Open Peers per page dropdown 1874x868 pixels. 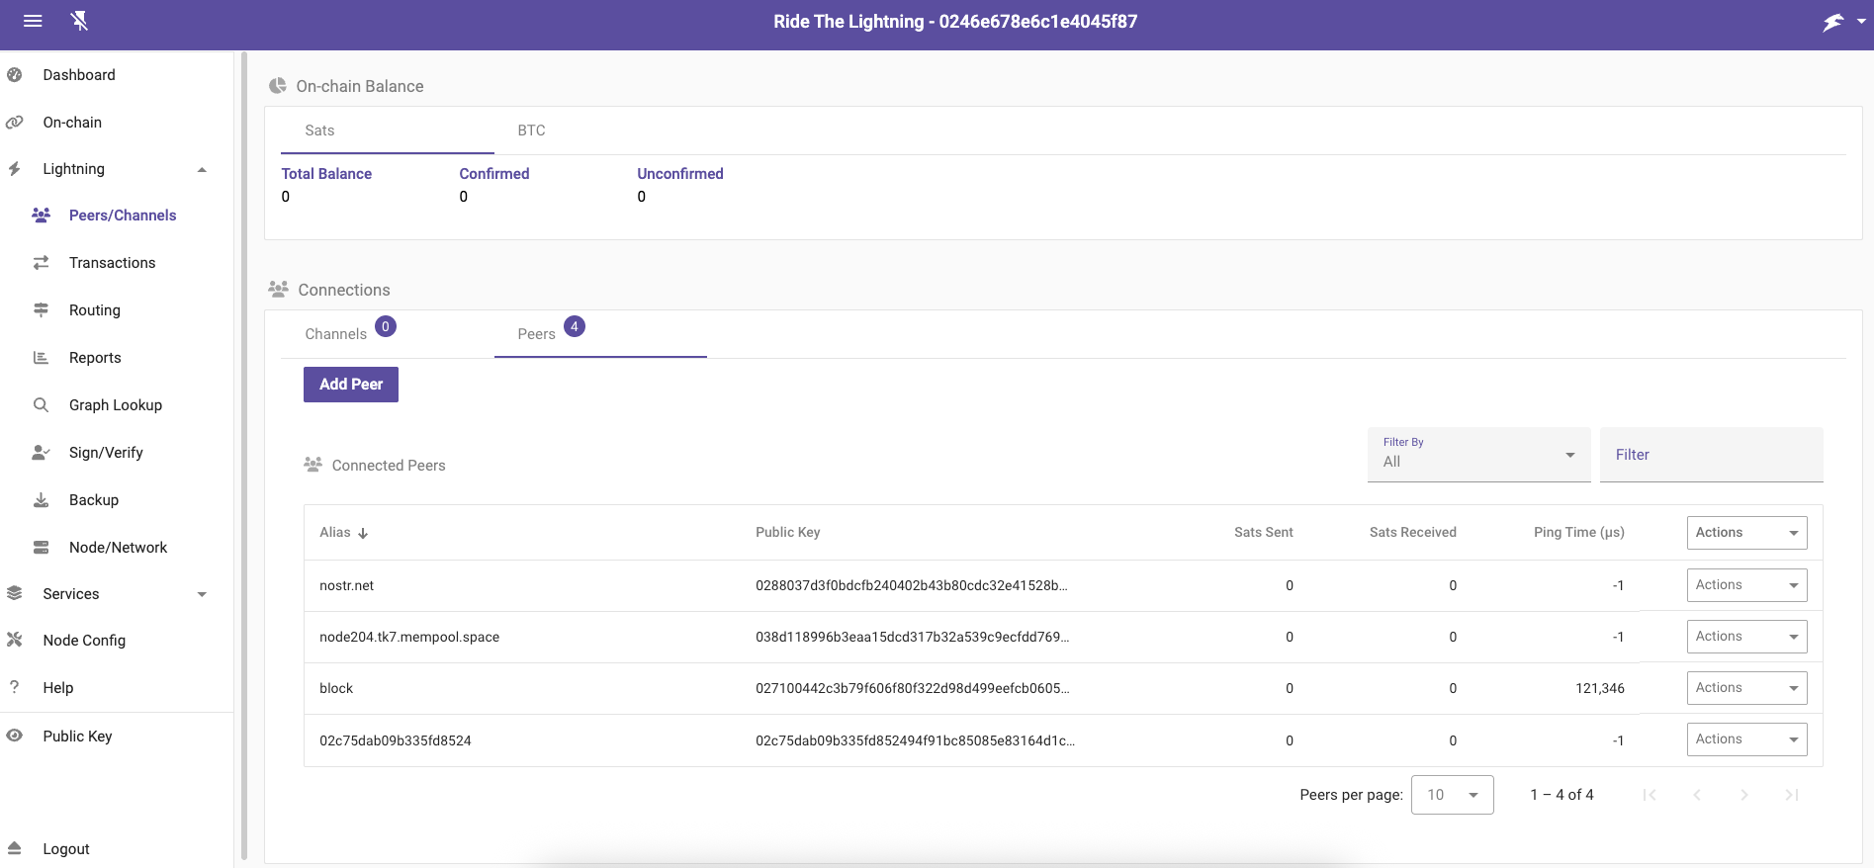click(1452, 795)
